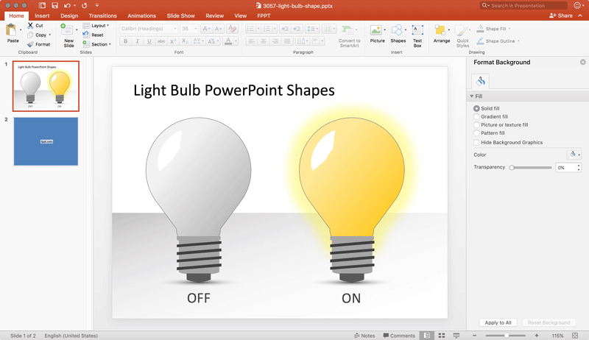Screen dimensions: 589x340
Task: Select the Gradient fill radio option
Action: coord(477,116)
